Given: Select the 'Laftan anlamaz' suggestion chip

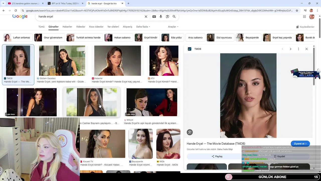Looking at the screenshot, I should click(x=18, y=37).
